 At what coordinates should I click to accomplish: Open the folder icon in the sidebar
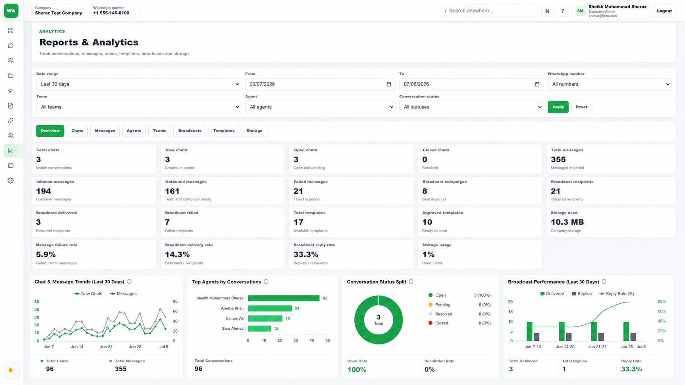(x=11, y=76)
